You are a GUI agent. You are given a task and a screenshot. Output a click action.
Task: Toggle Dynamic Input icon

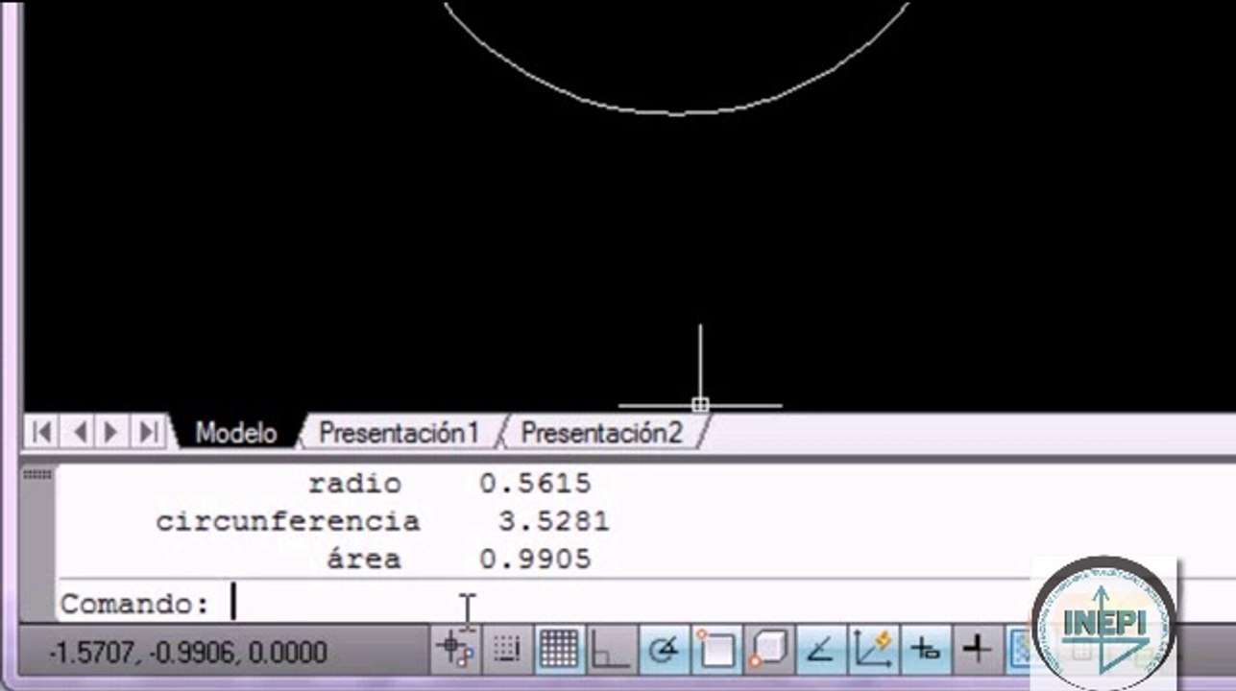click(925, 651)
